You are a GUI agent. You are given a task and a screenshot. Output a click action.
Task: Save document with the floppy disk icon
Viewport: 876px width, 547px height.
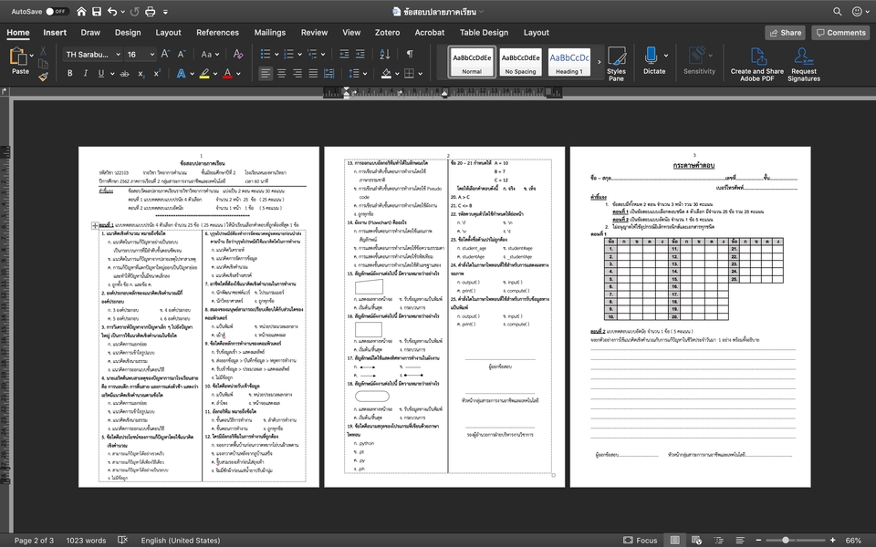click(97, 11)
